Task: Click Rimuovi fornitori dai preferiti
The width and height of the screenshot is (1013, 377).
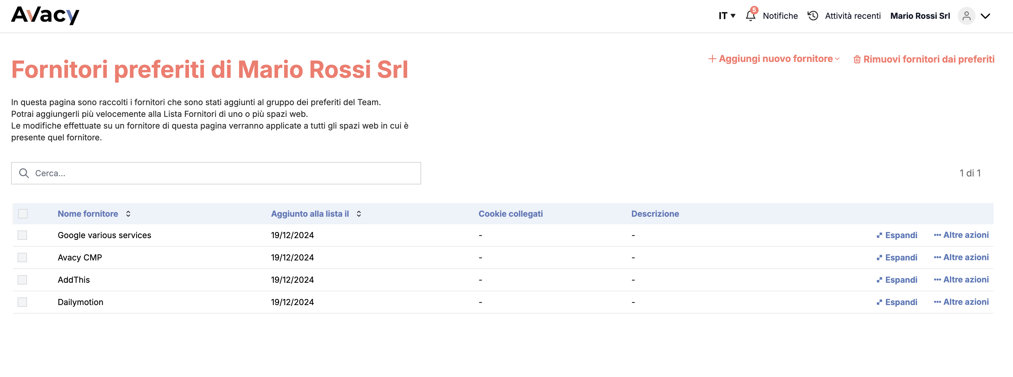Action: tap(924, 59)
